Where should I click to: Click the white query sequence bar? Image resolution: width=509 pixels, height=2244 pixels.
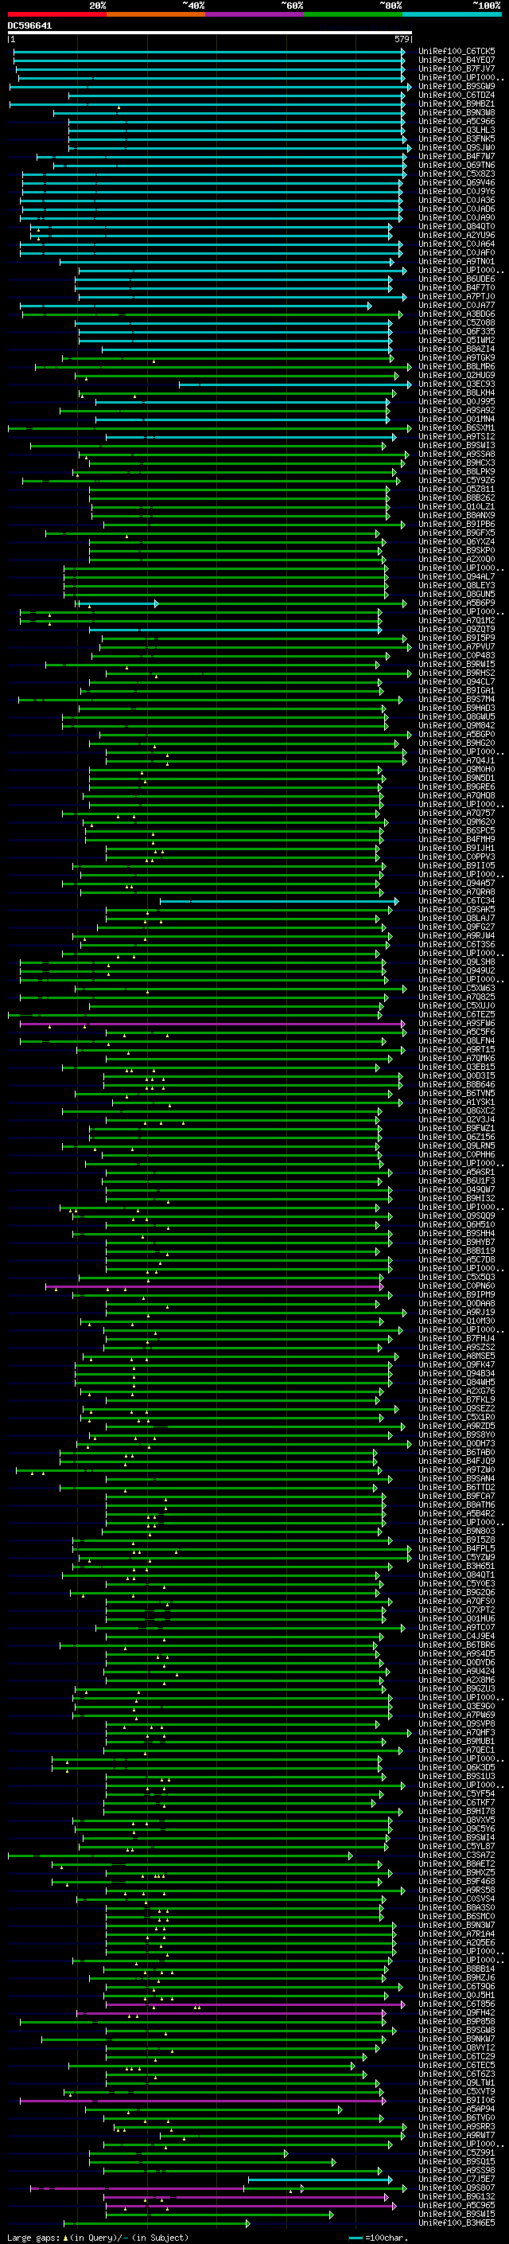tap(210, 33)
